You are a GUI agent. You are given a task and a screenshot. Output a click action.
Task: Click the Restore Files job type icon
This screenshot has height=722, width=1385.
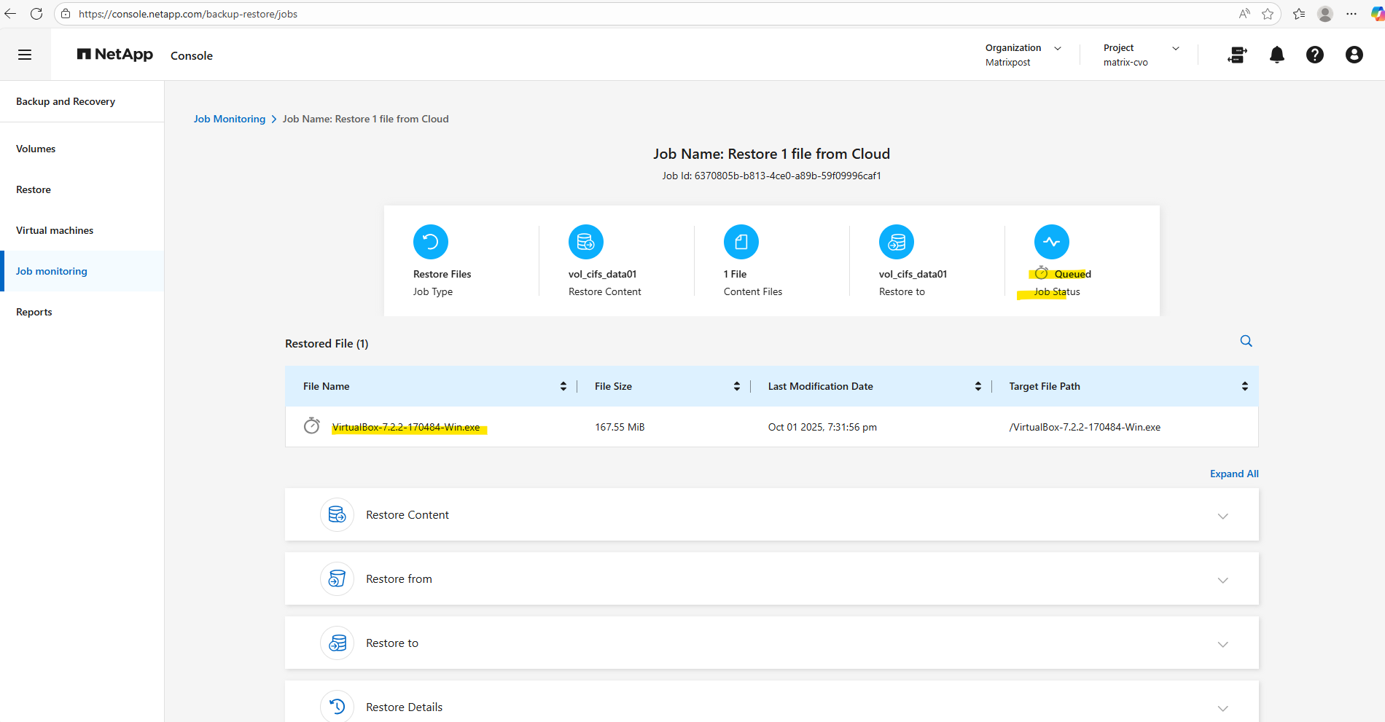click(430, 242)
